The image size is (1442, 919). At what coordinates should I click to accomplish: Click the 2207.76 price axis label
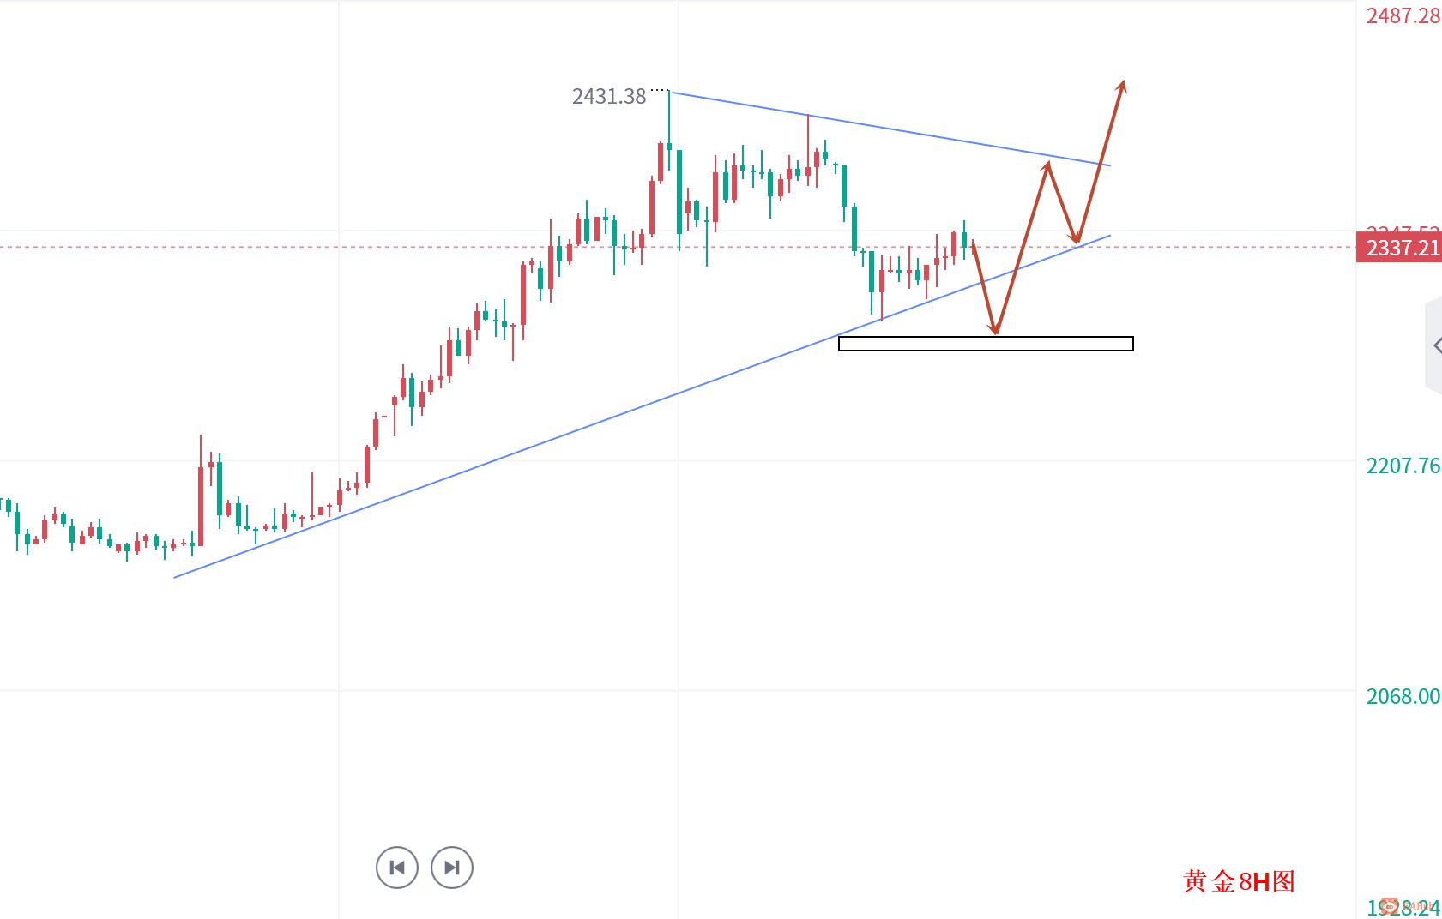(1403, 466)
